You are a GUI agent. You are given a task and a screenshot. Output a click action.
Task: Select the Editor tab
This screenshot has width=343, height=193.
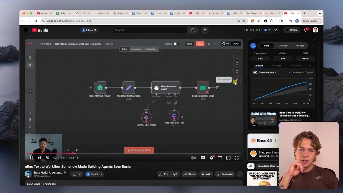tap(125, 49)
